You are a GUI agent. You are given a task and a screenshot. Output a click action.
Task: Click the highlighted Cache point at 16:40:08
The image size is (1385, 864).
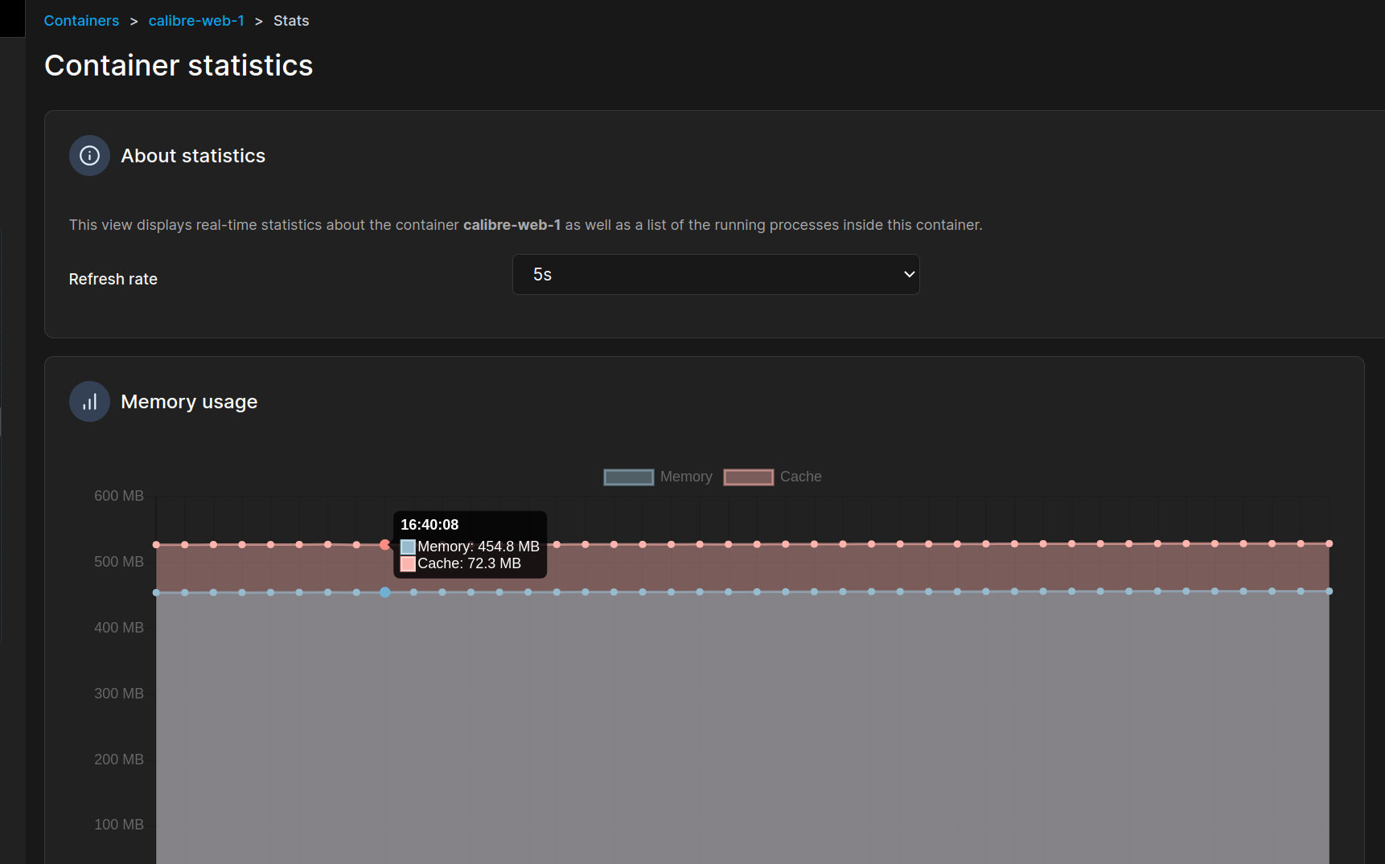(384, 545)
